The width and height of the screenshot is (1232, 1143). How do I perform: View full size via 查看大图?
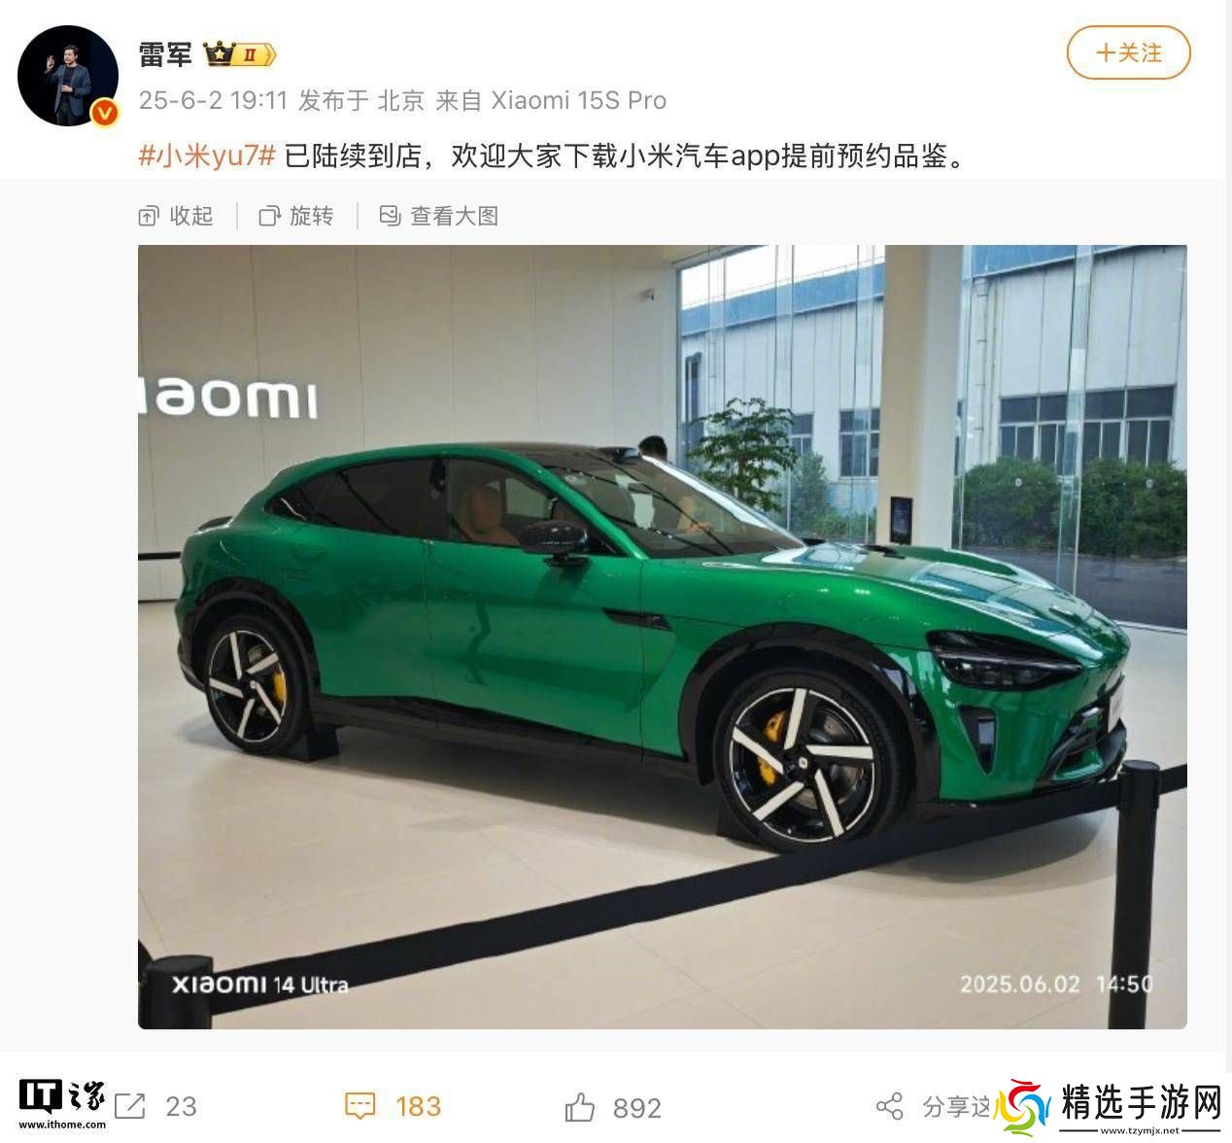438,216
